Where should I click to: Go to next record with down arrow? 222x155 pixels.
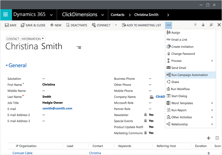point(203,25)
